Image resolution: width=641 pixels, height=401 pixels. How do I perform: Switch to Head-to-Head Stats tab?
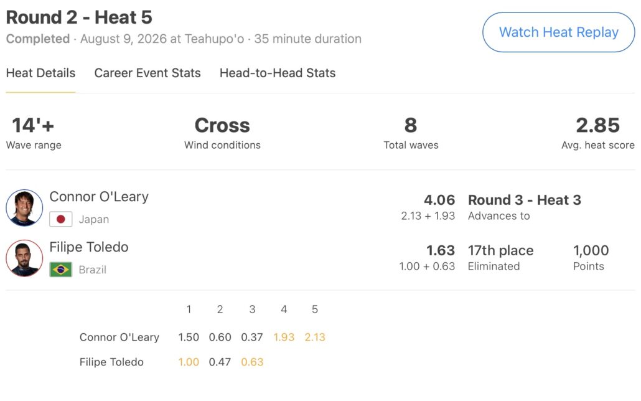(278, 73)
